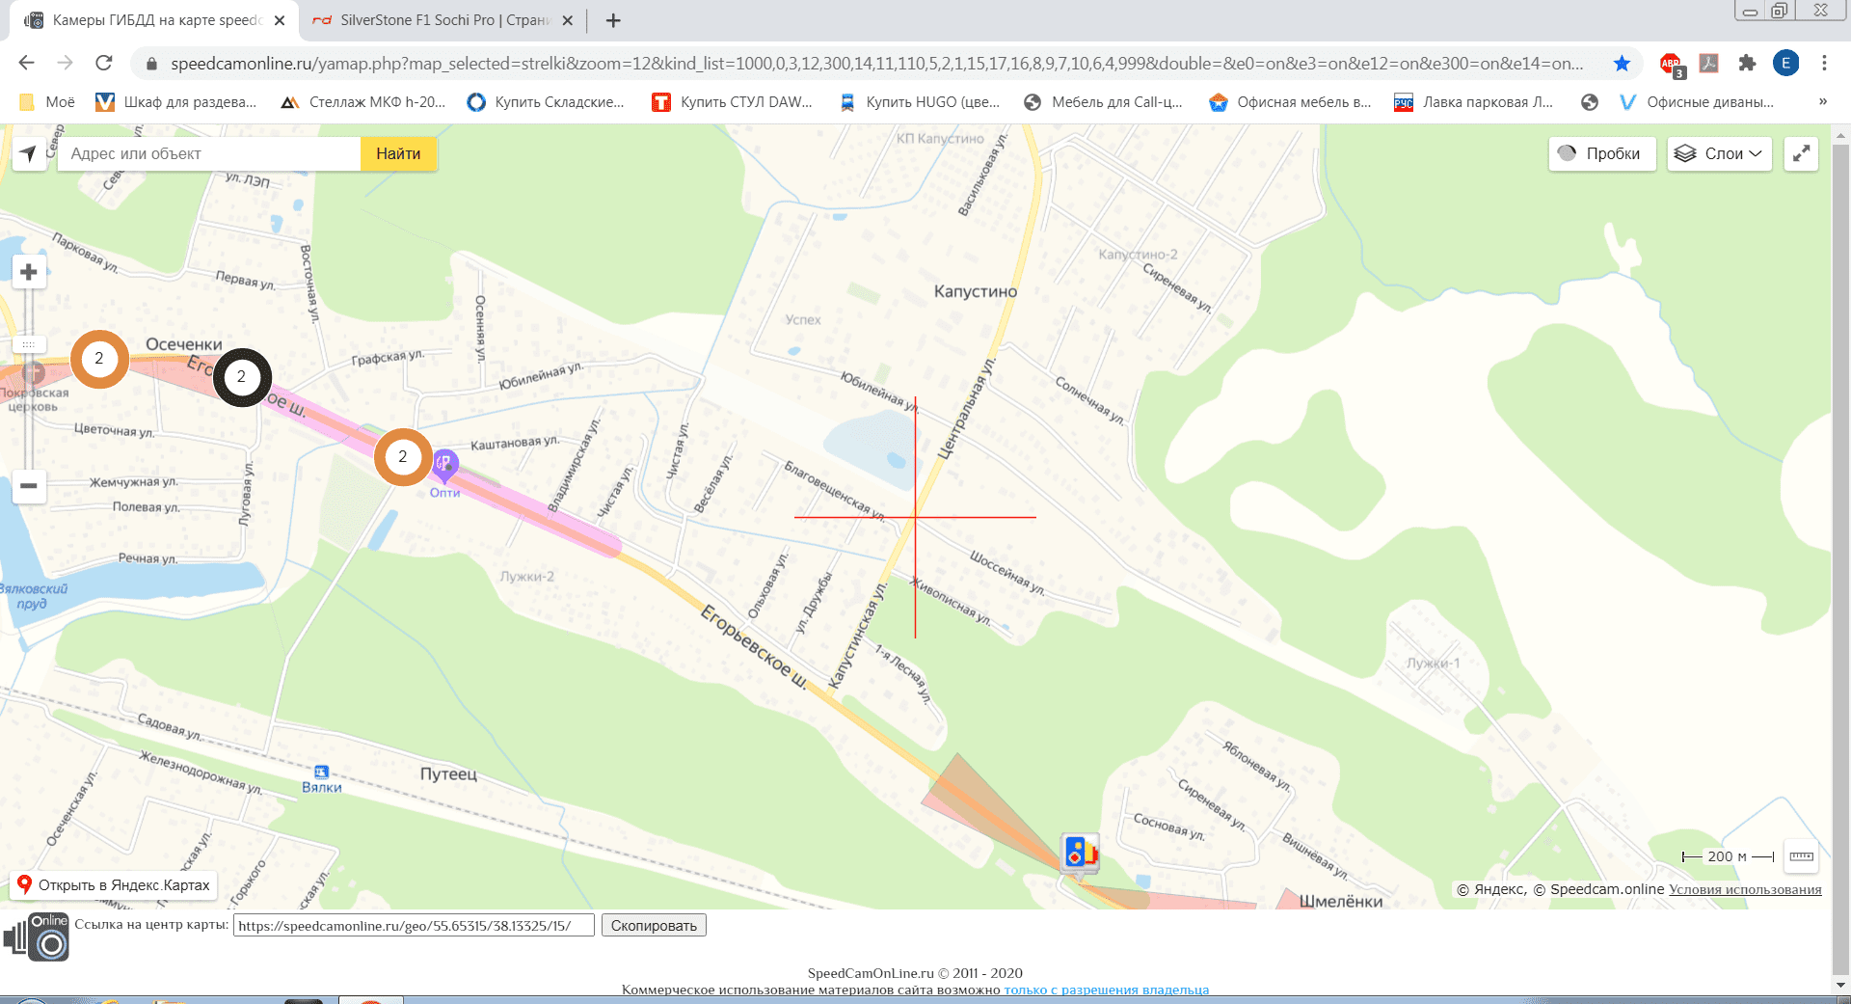Click the purple Опти fuel station pin
The height and width of the screenshot is (1004, 1851).
click(444, 465)
